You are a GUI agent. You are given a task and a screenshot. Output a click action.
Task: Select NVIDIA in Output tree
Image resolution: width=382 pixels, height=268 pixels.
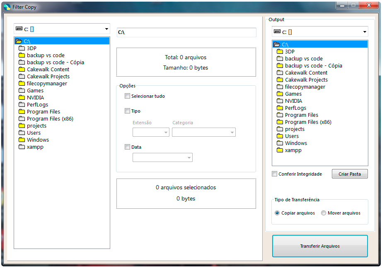point(293,101)
